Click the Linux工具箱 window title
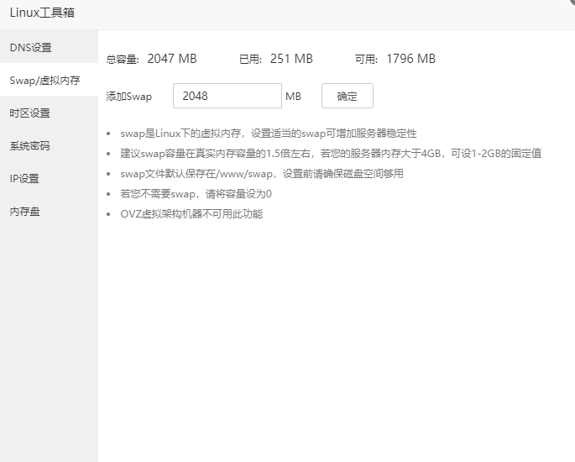The height and width of the screenshot is (462, 575). pyautogui.click(x=42, y=13)
